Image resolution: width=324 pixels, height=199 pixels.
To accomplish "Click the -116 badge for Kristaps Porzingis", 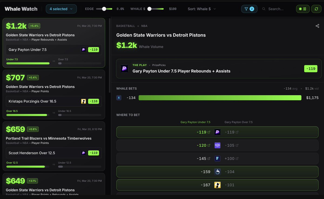I will pos(93,101).
